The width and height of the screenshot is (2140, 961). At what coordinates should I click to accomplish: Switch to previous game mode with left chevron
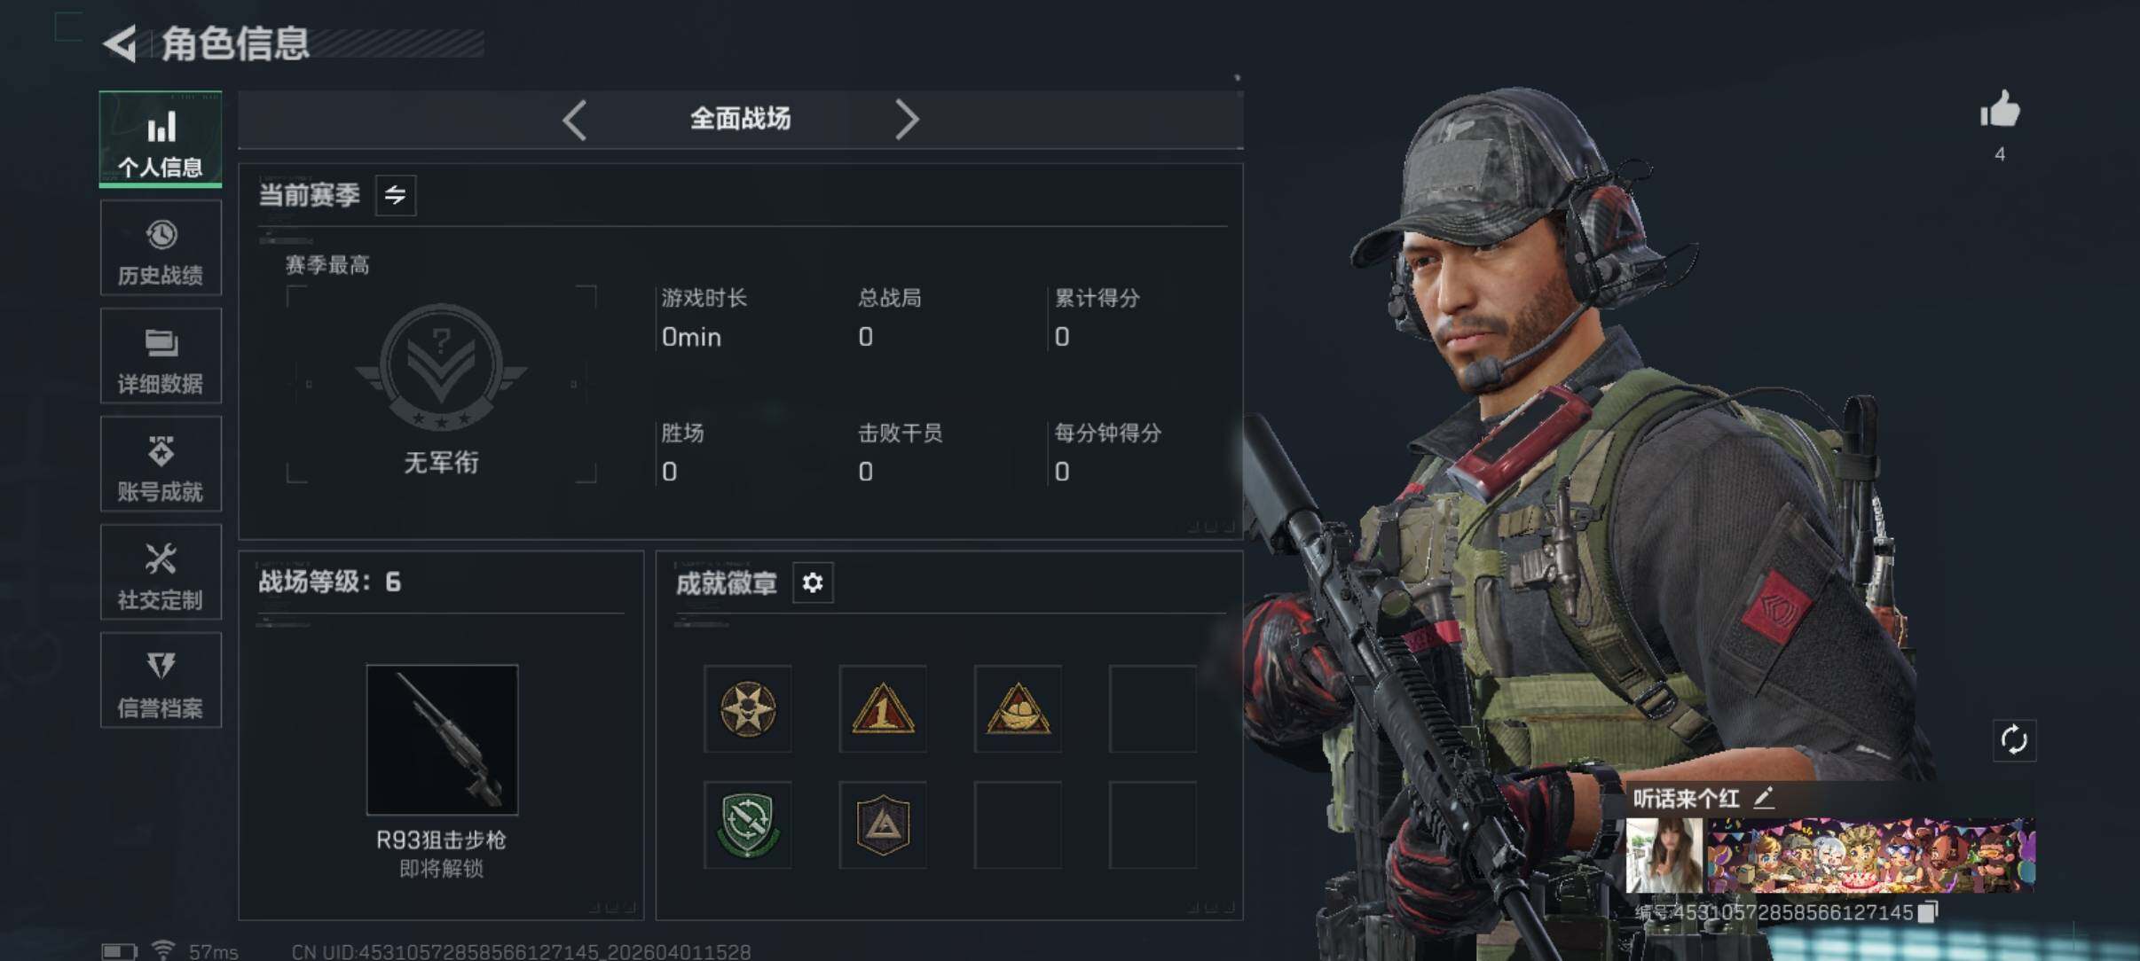(575, 119)
